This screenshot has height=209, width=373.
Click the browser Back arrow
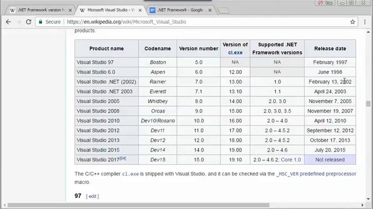8,22
